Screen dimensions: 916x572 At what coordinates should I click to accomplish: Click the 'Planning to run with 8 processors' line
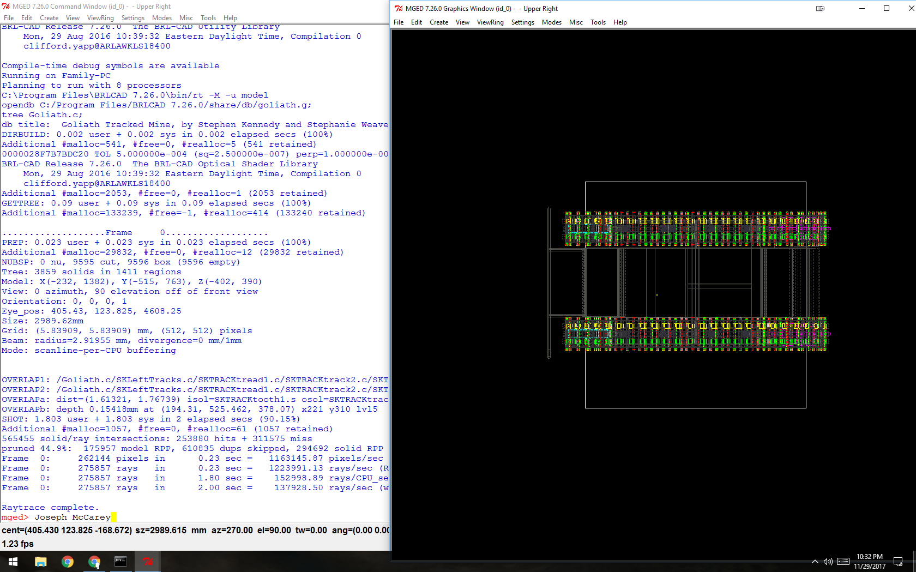[x=92, y=85]
